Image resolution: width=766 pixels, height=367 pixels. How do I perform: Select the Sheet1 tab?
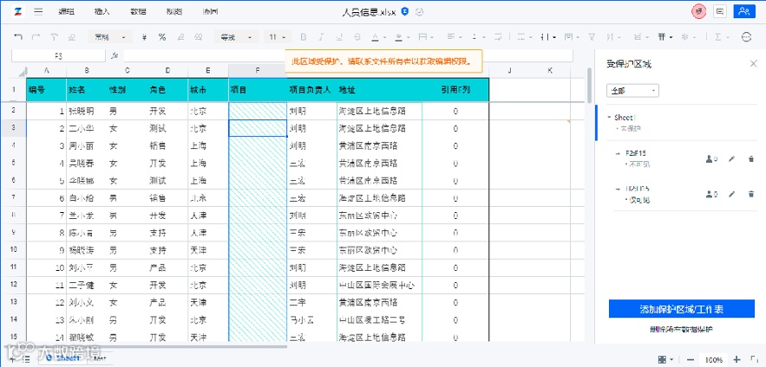[x=63, y=358]
